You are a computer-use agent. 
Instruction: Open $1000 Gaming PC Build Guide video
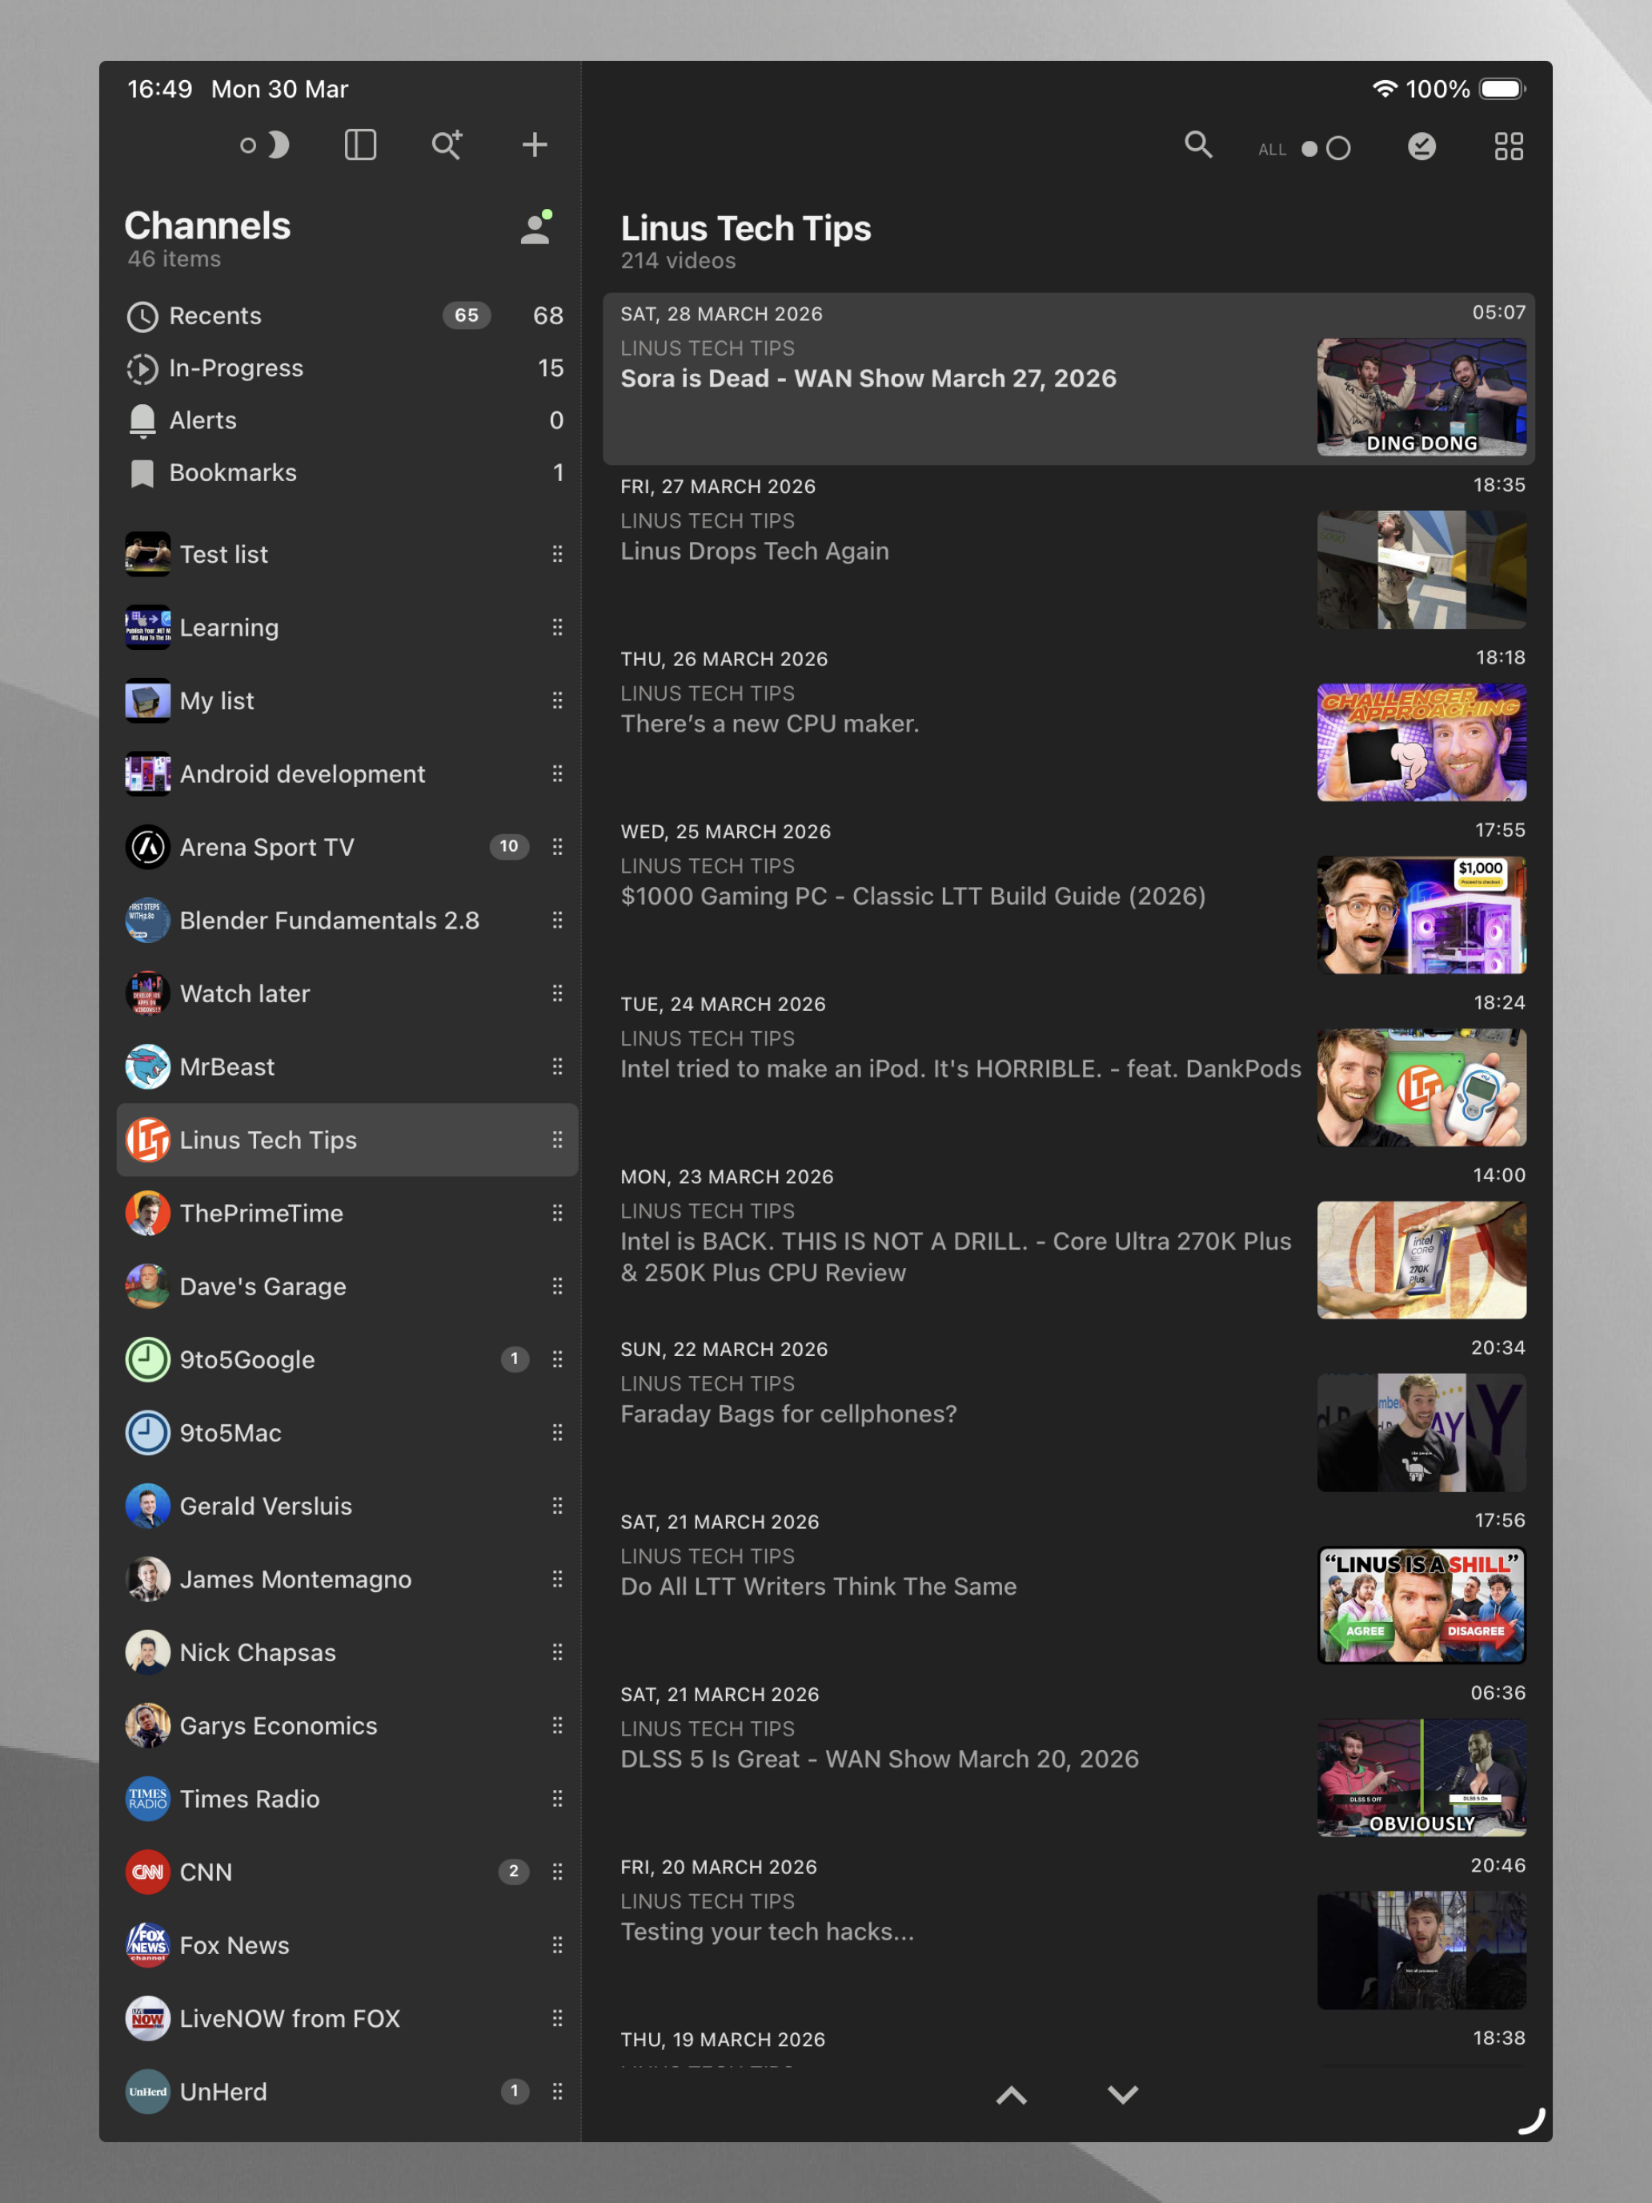(x=1069, y=897)
